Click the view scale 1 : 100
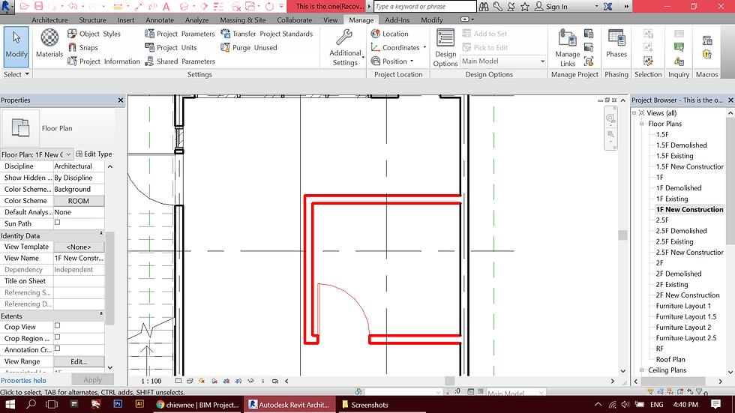The image size is (735, 413). pyautogui.click(x=151, y=382)
